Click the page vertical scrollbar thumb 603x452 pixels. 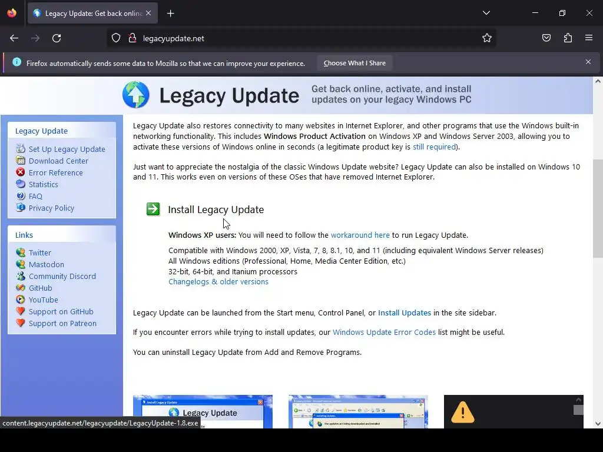pos(598,208)
